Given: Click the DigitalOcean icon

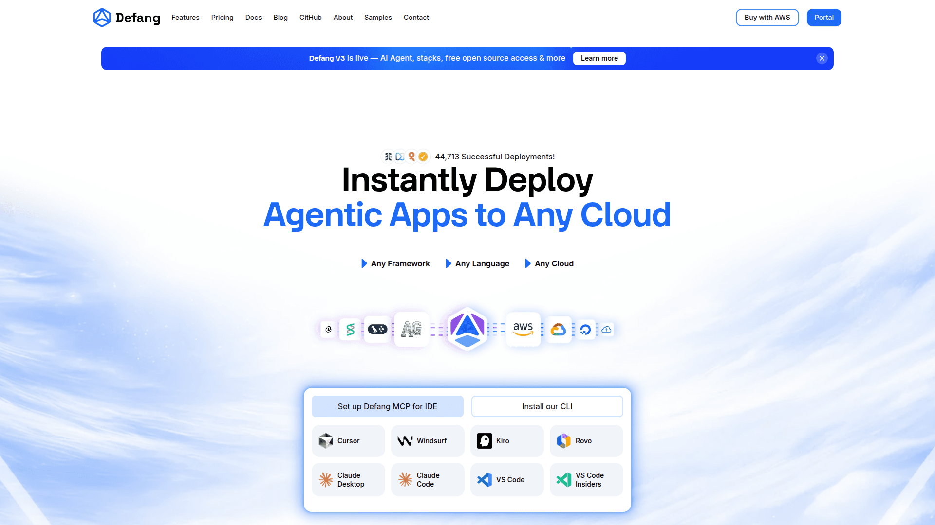Looking at the screenshot, I should [x=585, y=330].
